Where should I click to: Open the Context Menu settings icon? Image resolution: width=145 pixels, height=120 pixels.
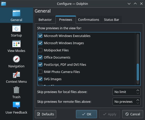pos(16,75)
